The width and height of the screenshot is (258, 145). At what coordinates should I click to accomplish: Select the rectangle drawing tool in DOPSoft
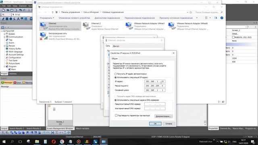[x=7, y=19]
